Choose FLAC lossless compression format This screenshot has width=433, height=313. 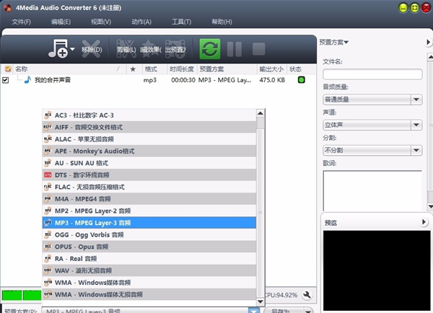coord(149,187)
